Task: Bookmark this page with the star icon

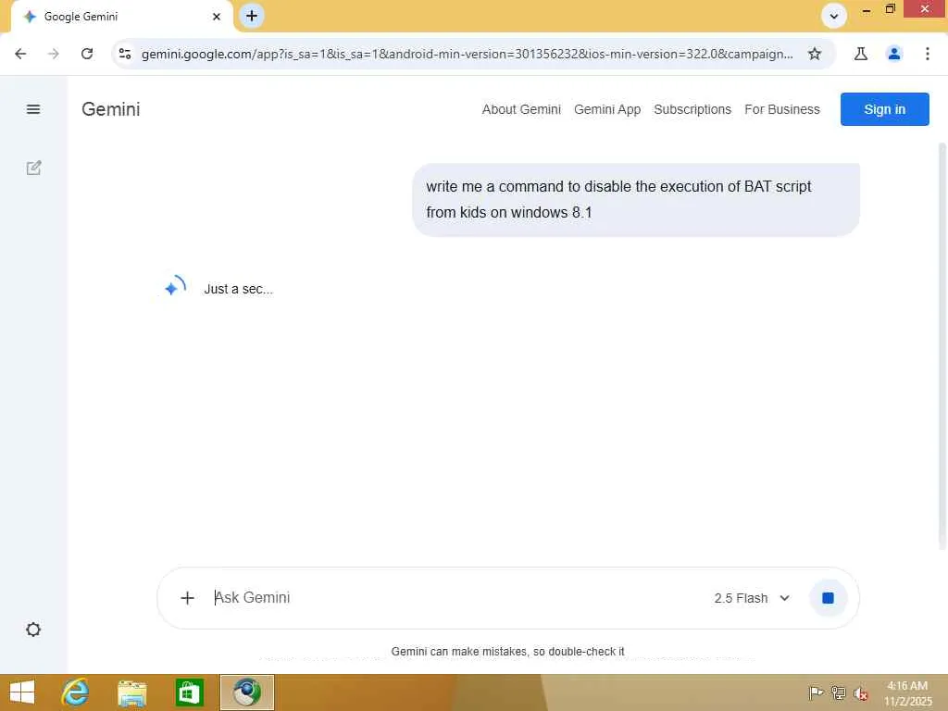Action: (x=815, y=54)
